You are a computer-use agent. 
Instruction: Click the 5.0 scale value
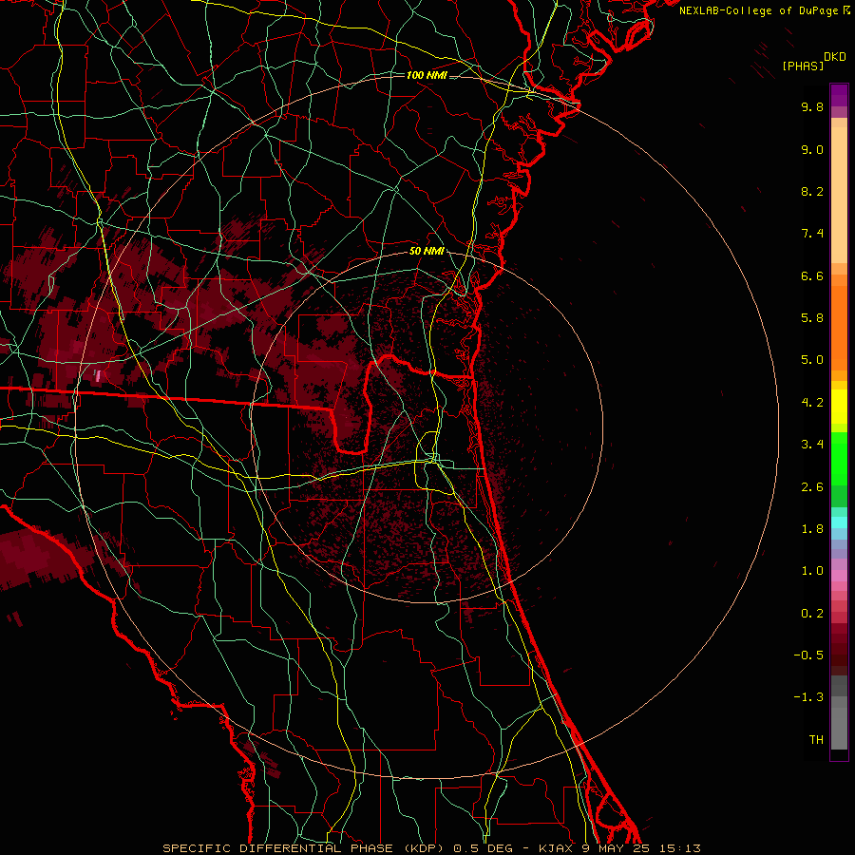pos(812,360)
